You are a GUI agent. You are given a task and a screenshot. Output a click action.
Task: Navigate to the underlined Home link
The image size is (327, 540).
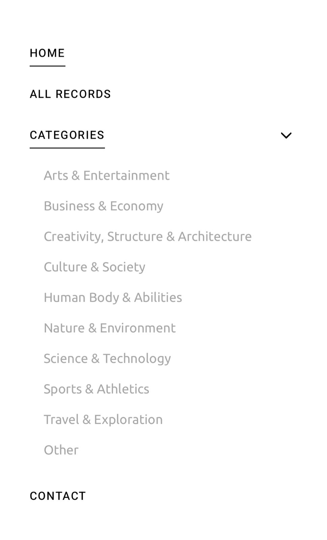47,53
